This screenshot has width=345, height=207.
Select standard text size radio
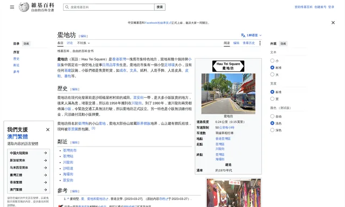coord(272,67)
